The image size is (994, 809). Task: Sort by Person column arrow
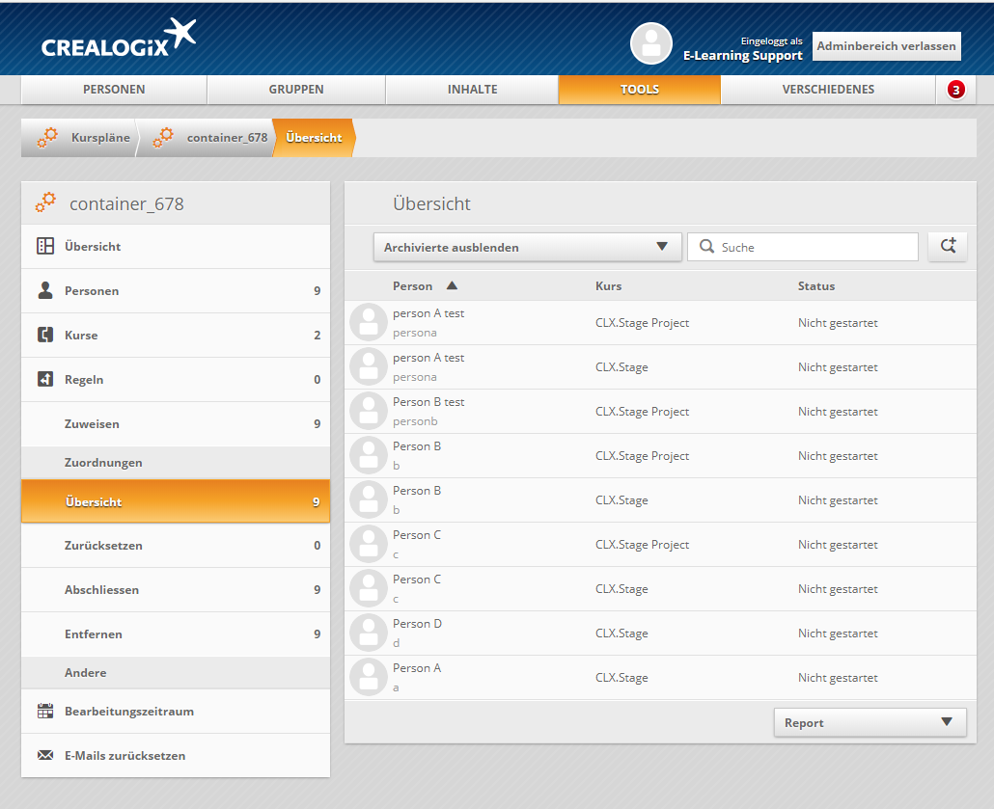tap(452, 286)
